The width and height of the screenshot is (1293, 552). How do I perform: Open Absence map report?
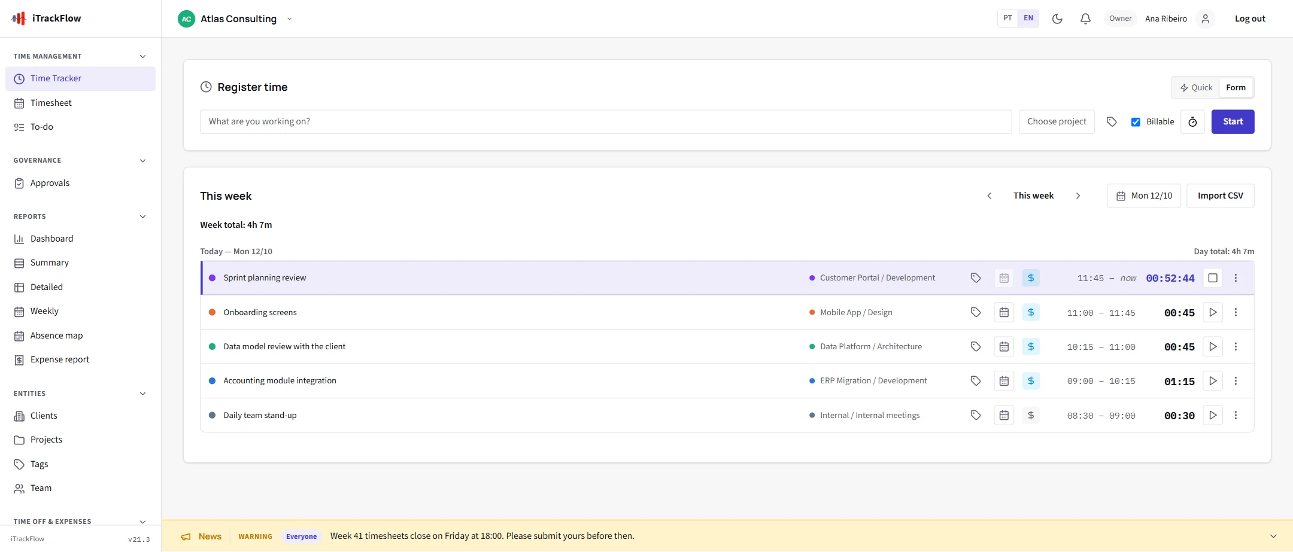pyautogui.click(x=80, y=336)
